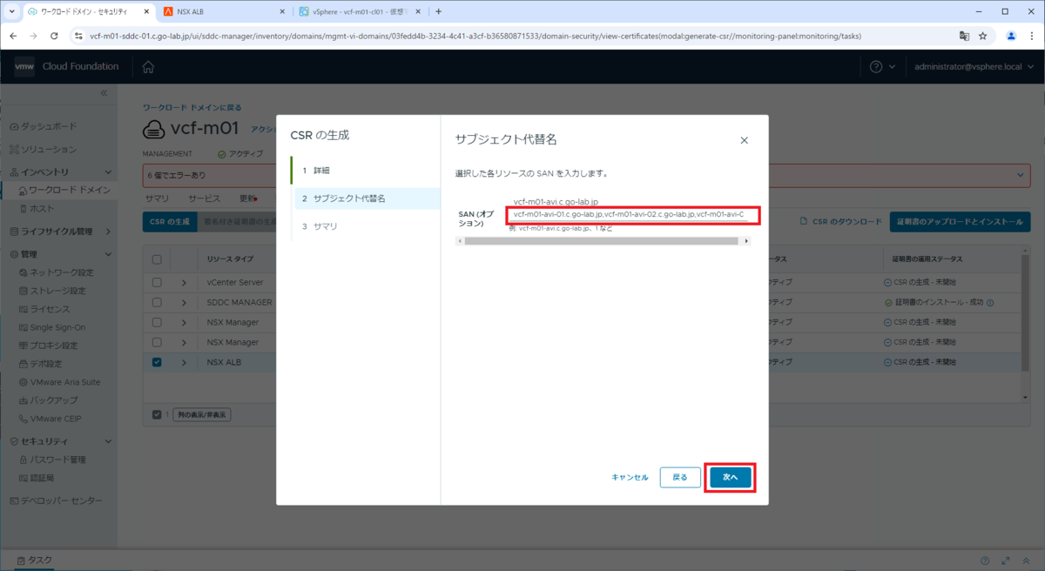Click the Single Sign-On icon in sidebar
This screenshot has height=571, width=1045.
coord(23,327)
